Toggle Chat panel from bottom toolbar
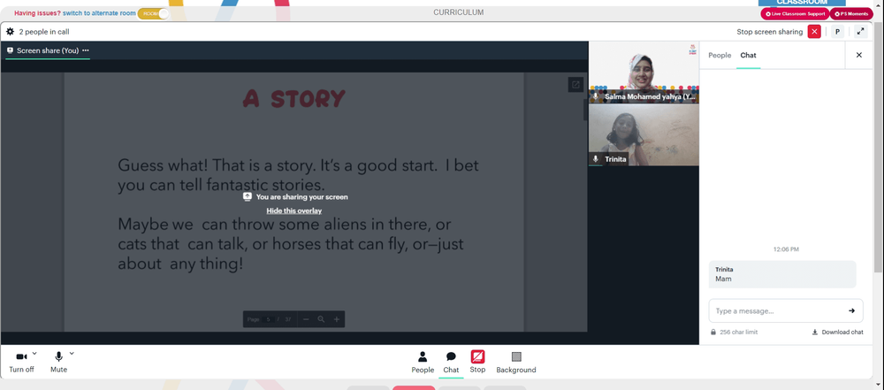The height and width of the screenshot is (390, 884). click(451, 362)
